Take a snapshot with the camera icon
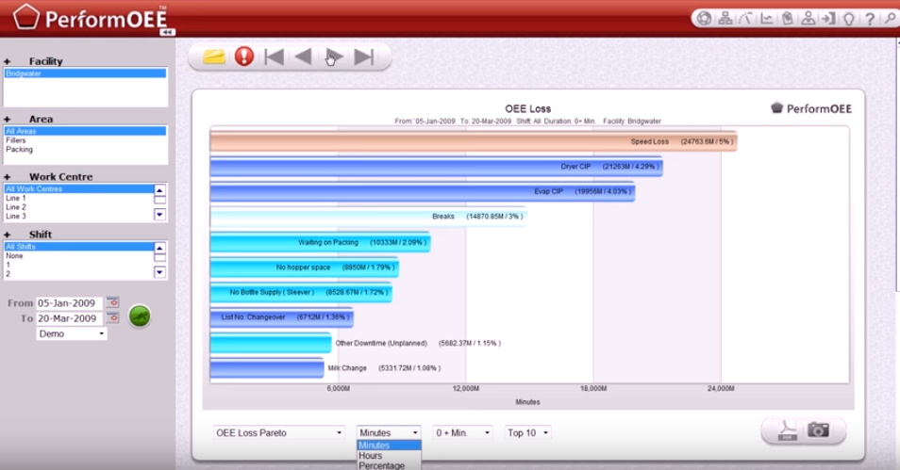This screenshot has width=900, height=470. coord(818,430)
